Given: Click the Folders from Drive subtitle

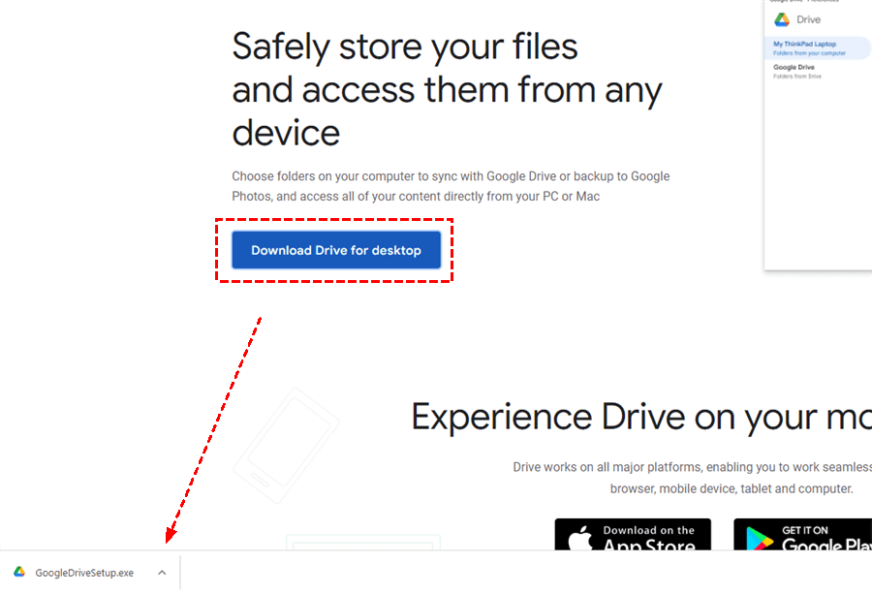Looking at the screenshot, I should (x=797, y=77).
